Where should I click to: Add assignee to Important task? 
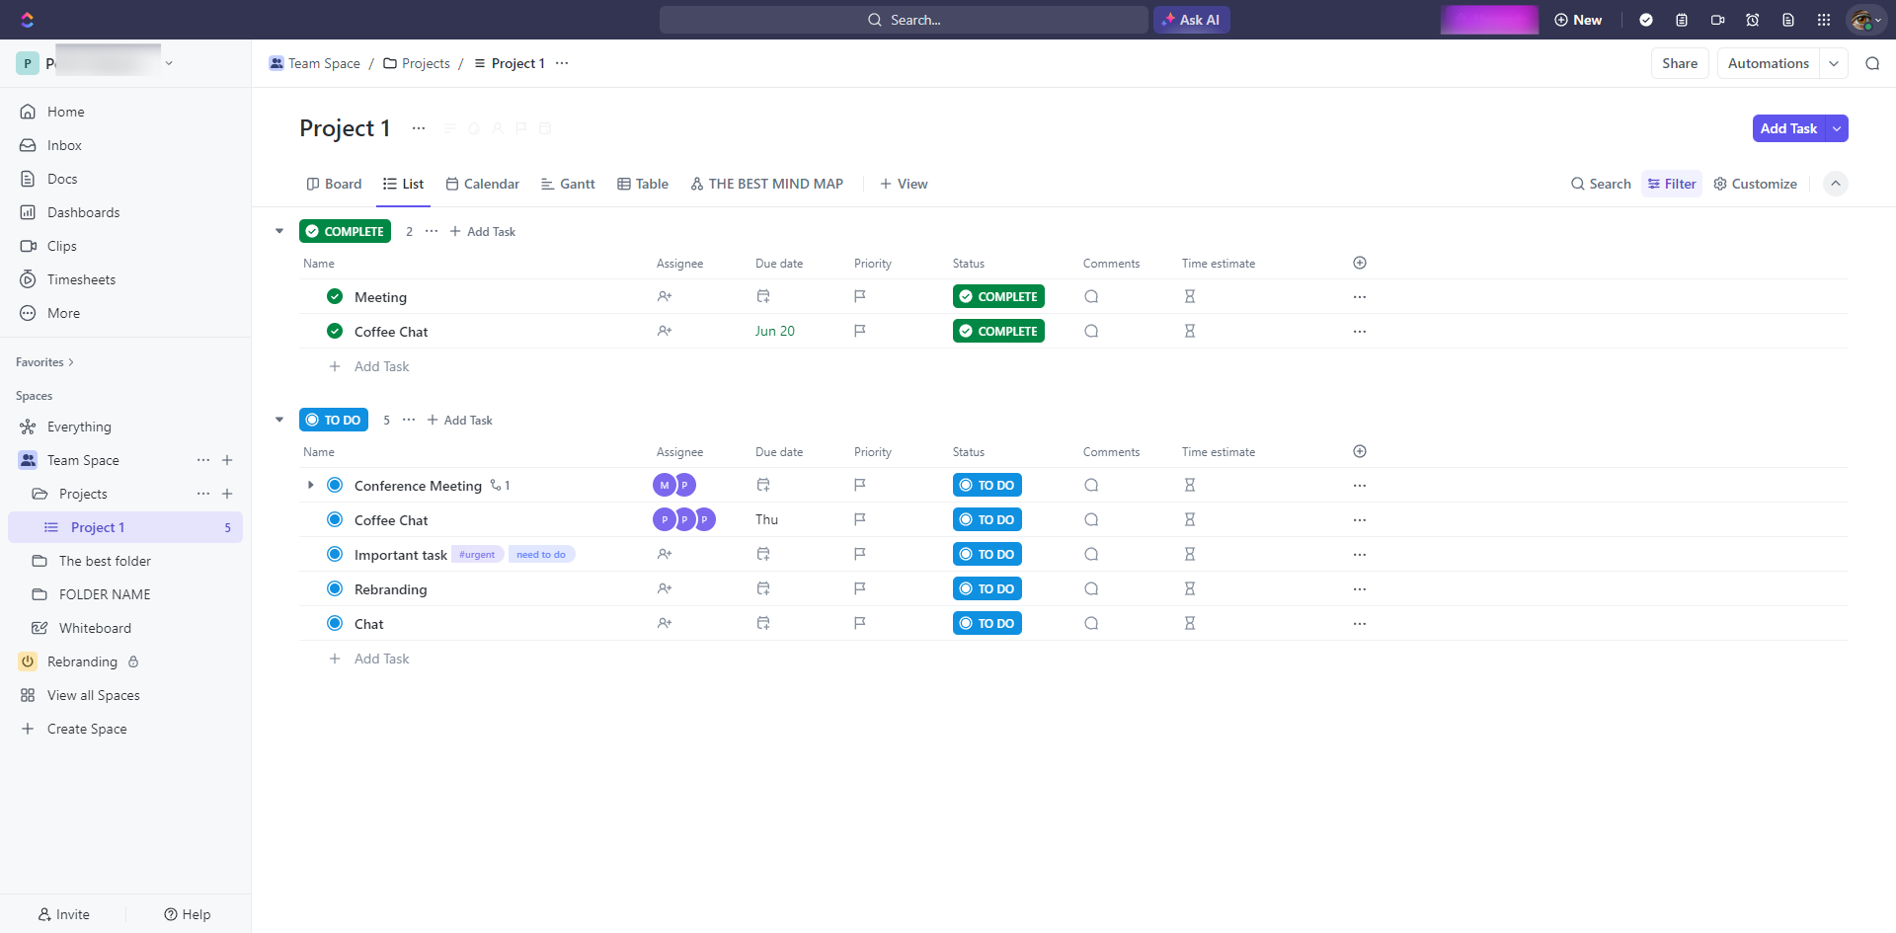click(x=665, y=554)
